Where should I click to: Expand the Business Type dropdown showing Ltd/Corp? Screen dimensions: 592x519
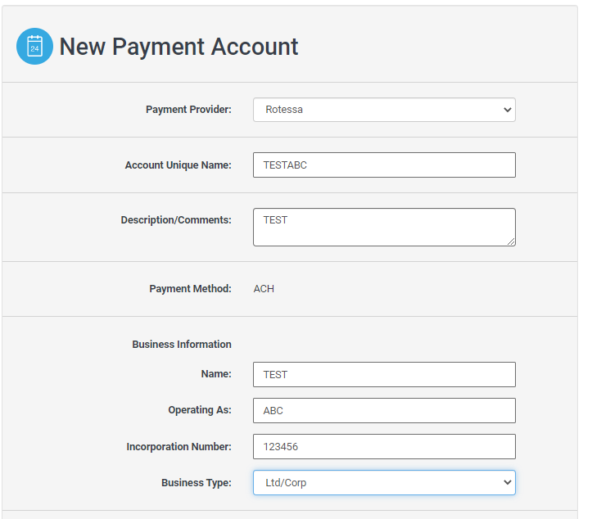click(x=384, y=483)
